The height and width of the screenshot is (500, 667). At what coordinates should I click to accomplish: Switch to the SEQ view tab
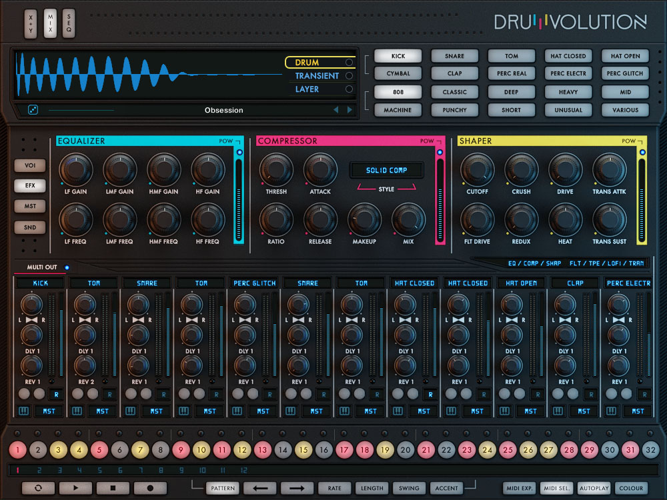69,23
